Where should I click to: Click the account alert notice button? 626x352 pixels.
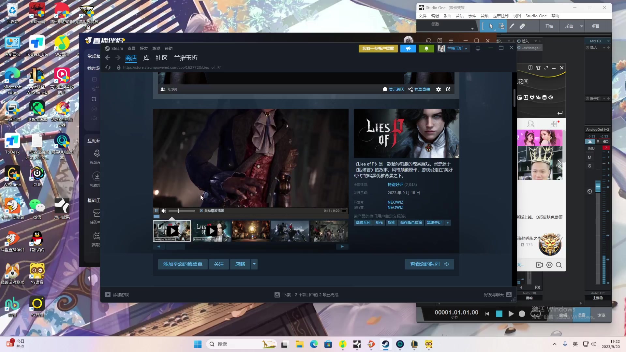tap(378, 49)
